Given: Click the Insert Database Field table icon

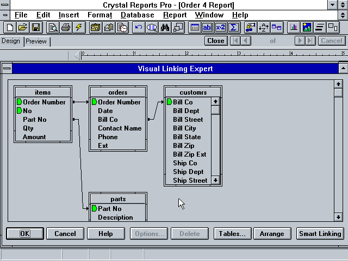Looking at the screenshot, I should (195, 28).
